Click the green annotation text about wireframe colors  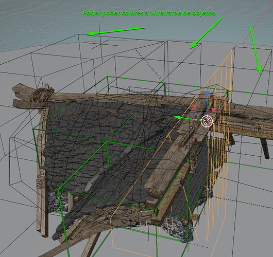(150, 13)
